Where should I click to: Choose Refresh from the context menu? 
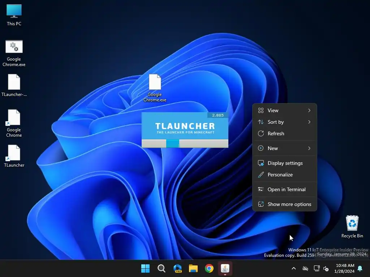(285, 133)
